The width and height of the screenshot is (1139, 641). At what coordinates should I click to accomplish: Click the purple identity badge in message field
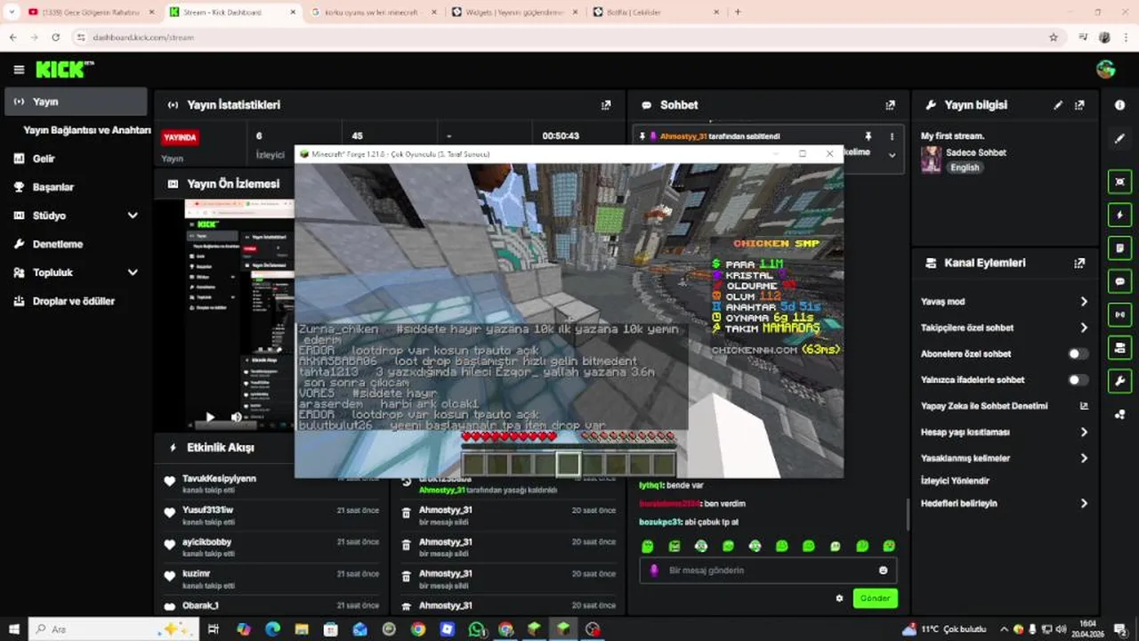click(x=653, y=571)
